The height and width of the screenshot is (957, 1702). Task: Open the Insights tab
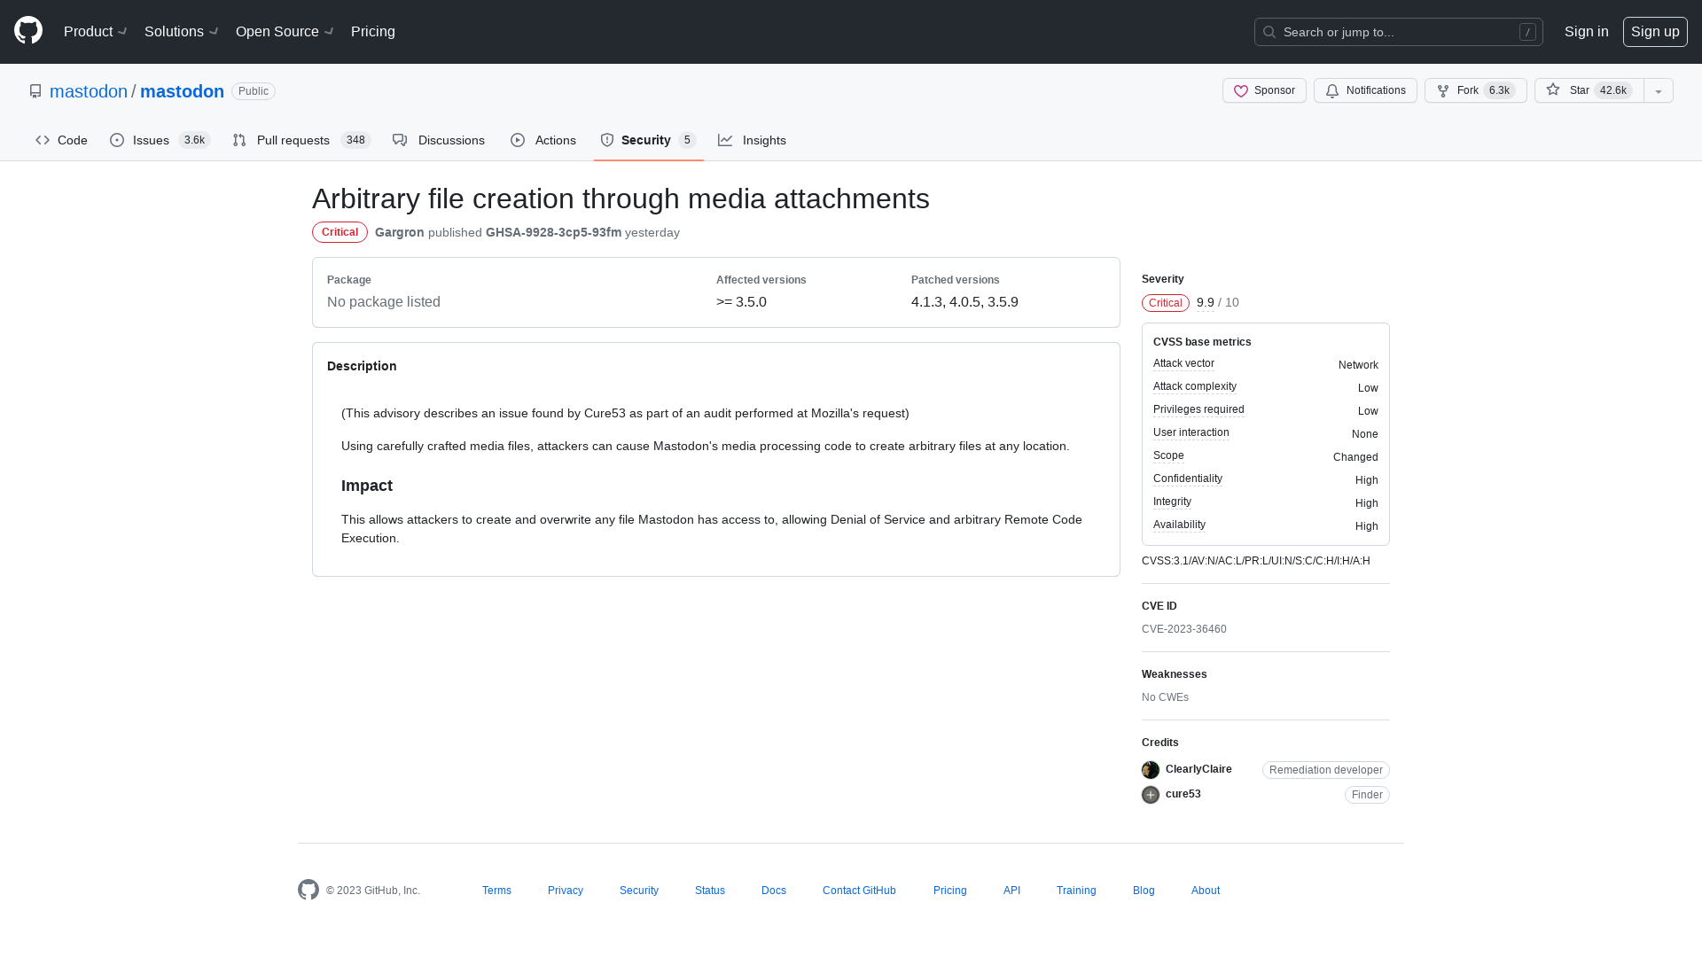tap(752, 140)
